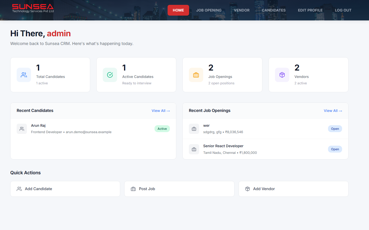Viewport: 369px width, 230px height.
Task: Click View All for Recent Candidates
Action: pyautogui.click(x=161, y=111)
